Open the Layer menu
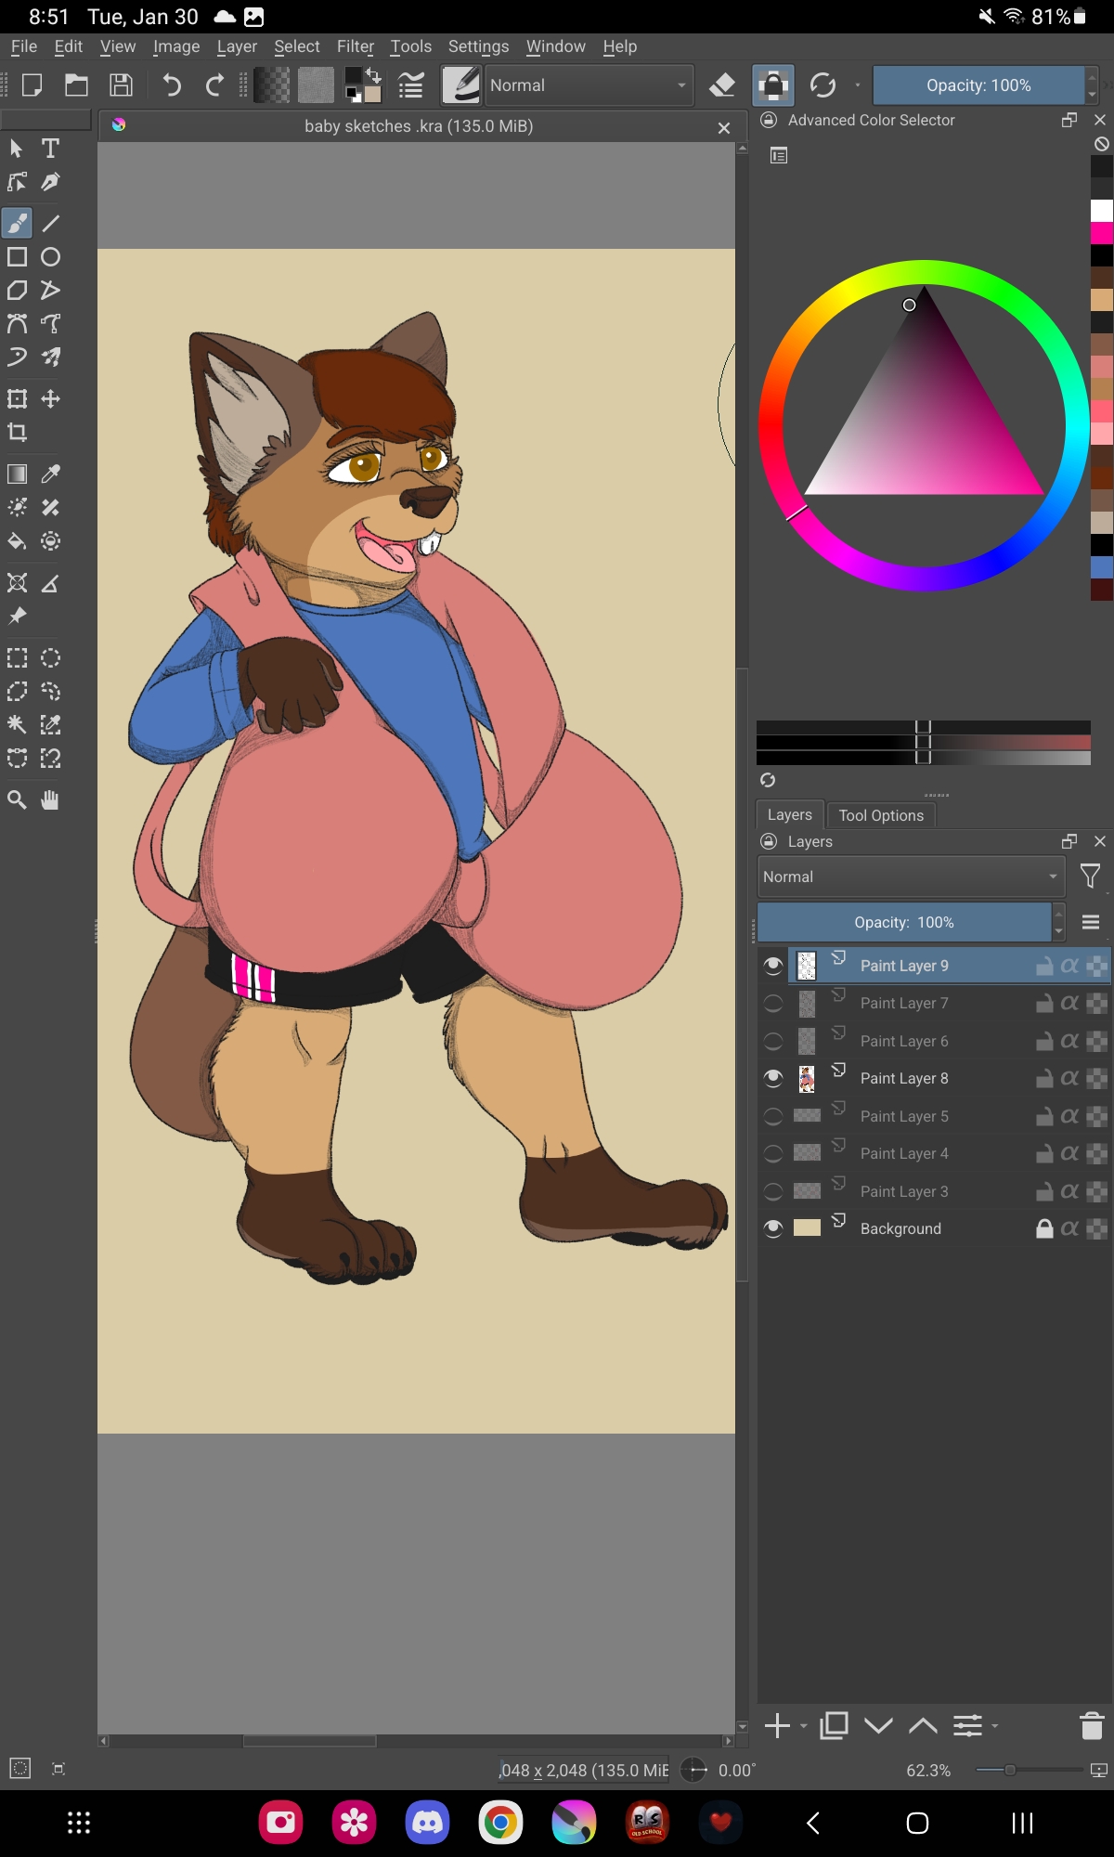Screen dimensions: 1114x1857 (237, 46)
